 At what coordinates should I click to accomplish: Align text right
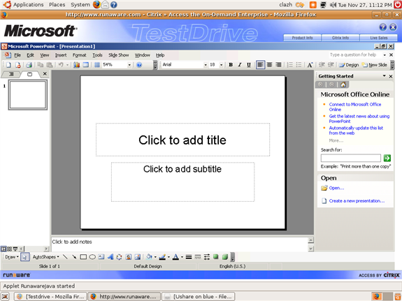point(278,65)
